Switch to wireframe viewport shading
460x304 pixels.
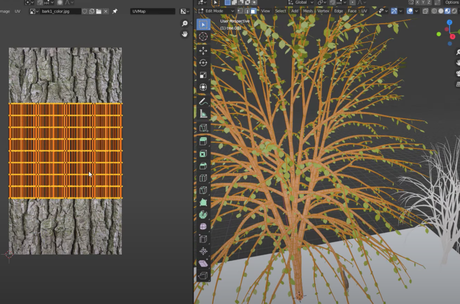click(x=434, y=11)
